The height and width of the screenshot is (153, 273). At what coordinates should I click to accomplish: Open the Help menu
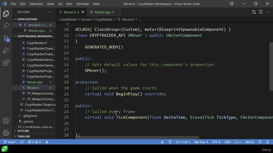(x=96, y=4)
